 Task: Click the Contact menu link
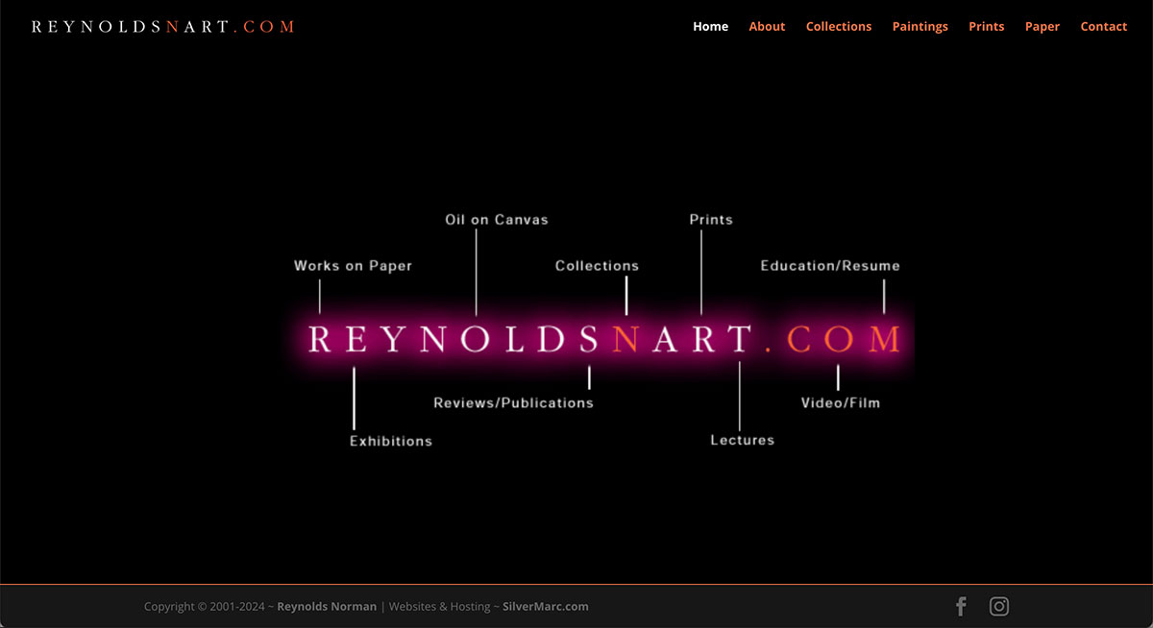[x=1103, y=27]
